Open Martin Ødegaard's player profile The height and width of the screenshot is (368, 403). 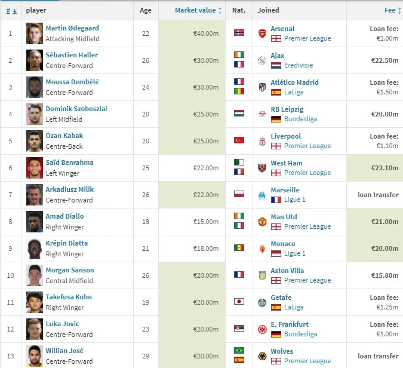(71, 28)
